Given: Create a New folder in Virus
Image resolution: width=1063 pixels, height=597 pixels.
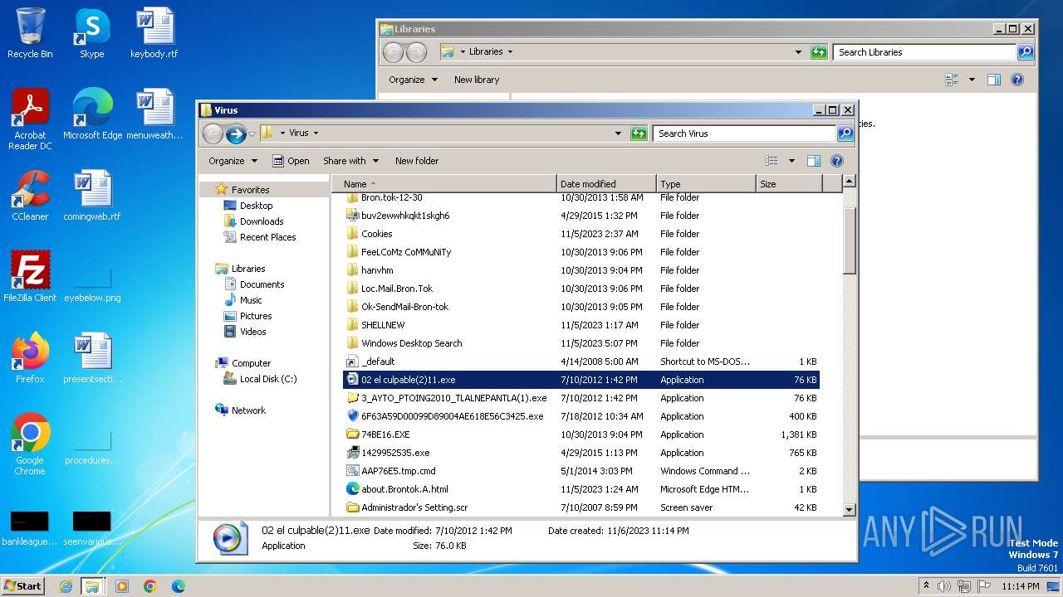Looking at the screenshot, I should pos(417,161).
